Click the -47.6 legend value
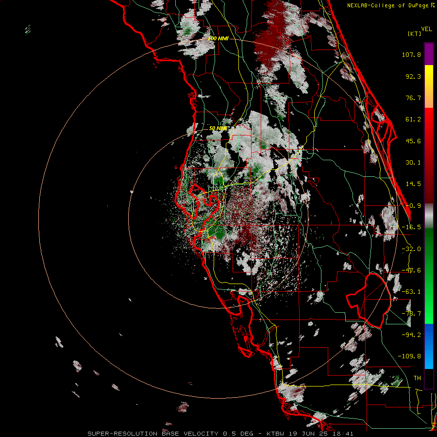This screenshot has height=437, width=437. [x=411, y=270]
